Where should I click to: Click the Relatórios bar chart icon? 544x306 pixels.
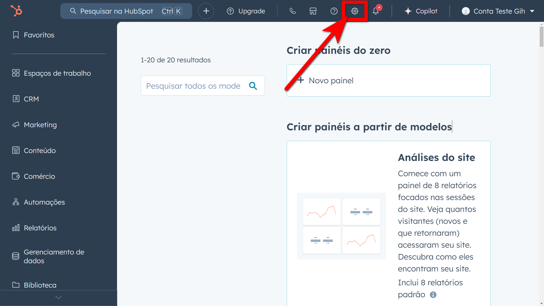[16, 228]
